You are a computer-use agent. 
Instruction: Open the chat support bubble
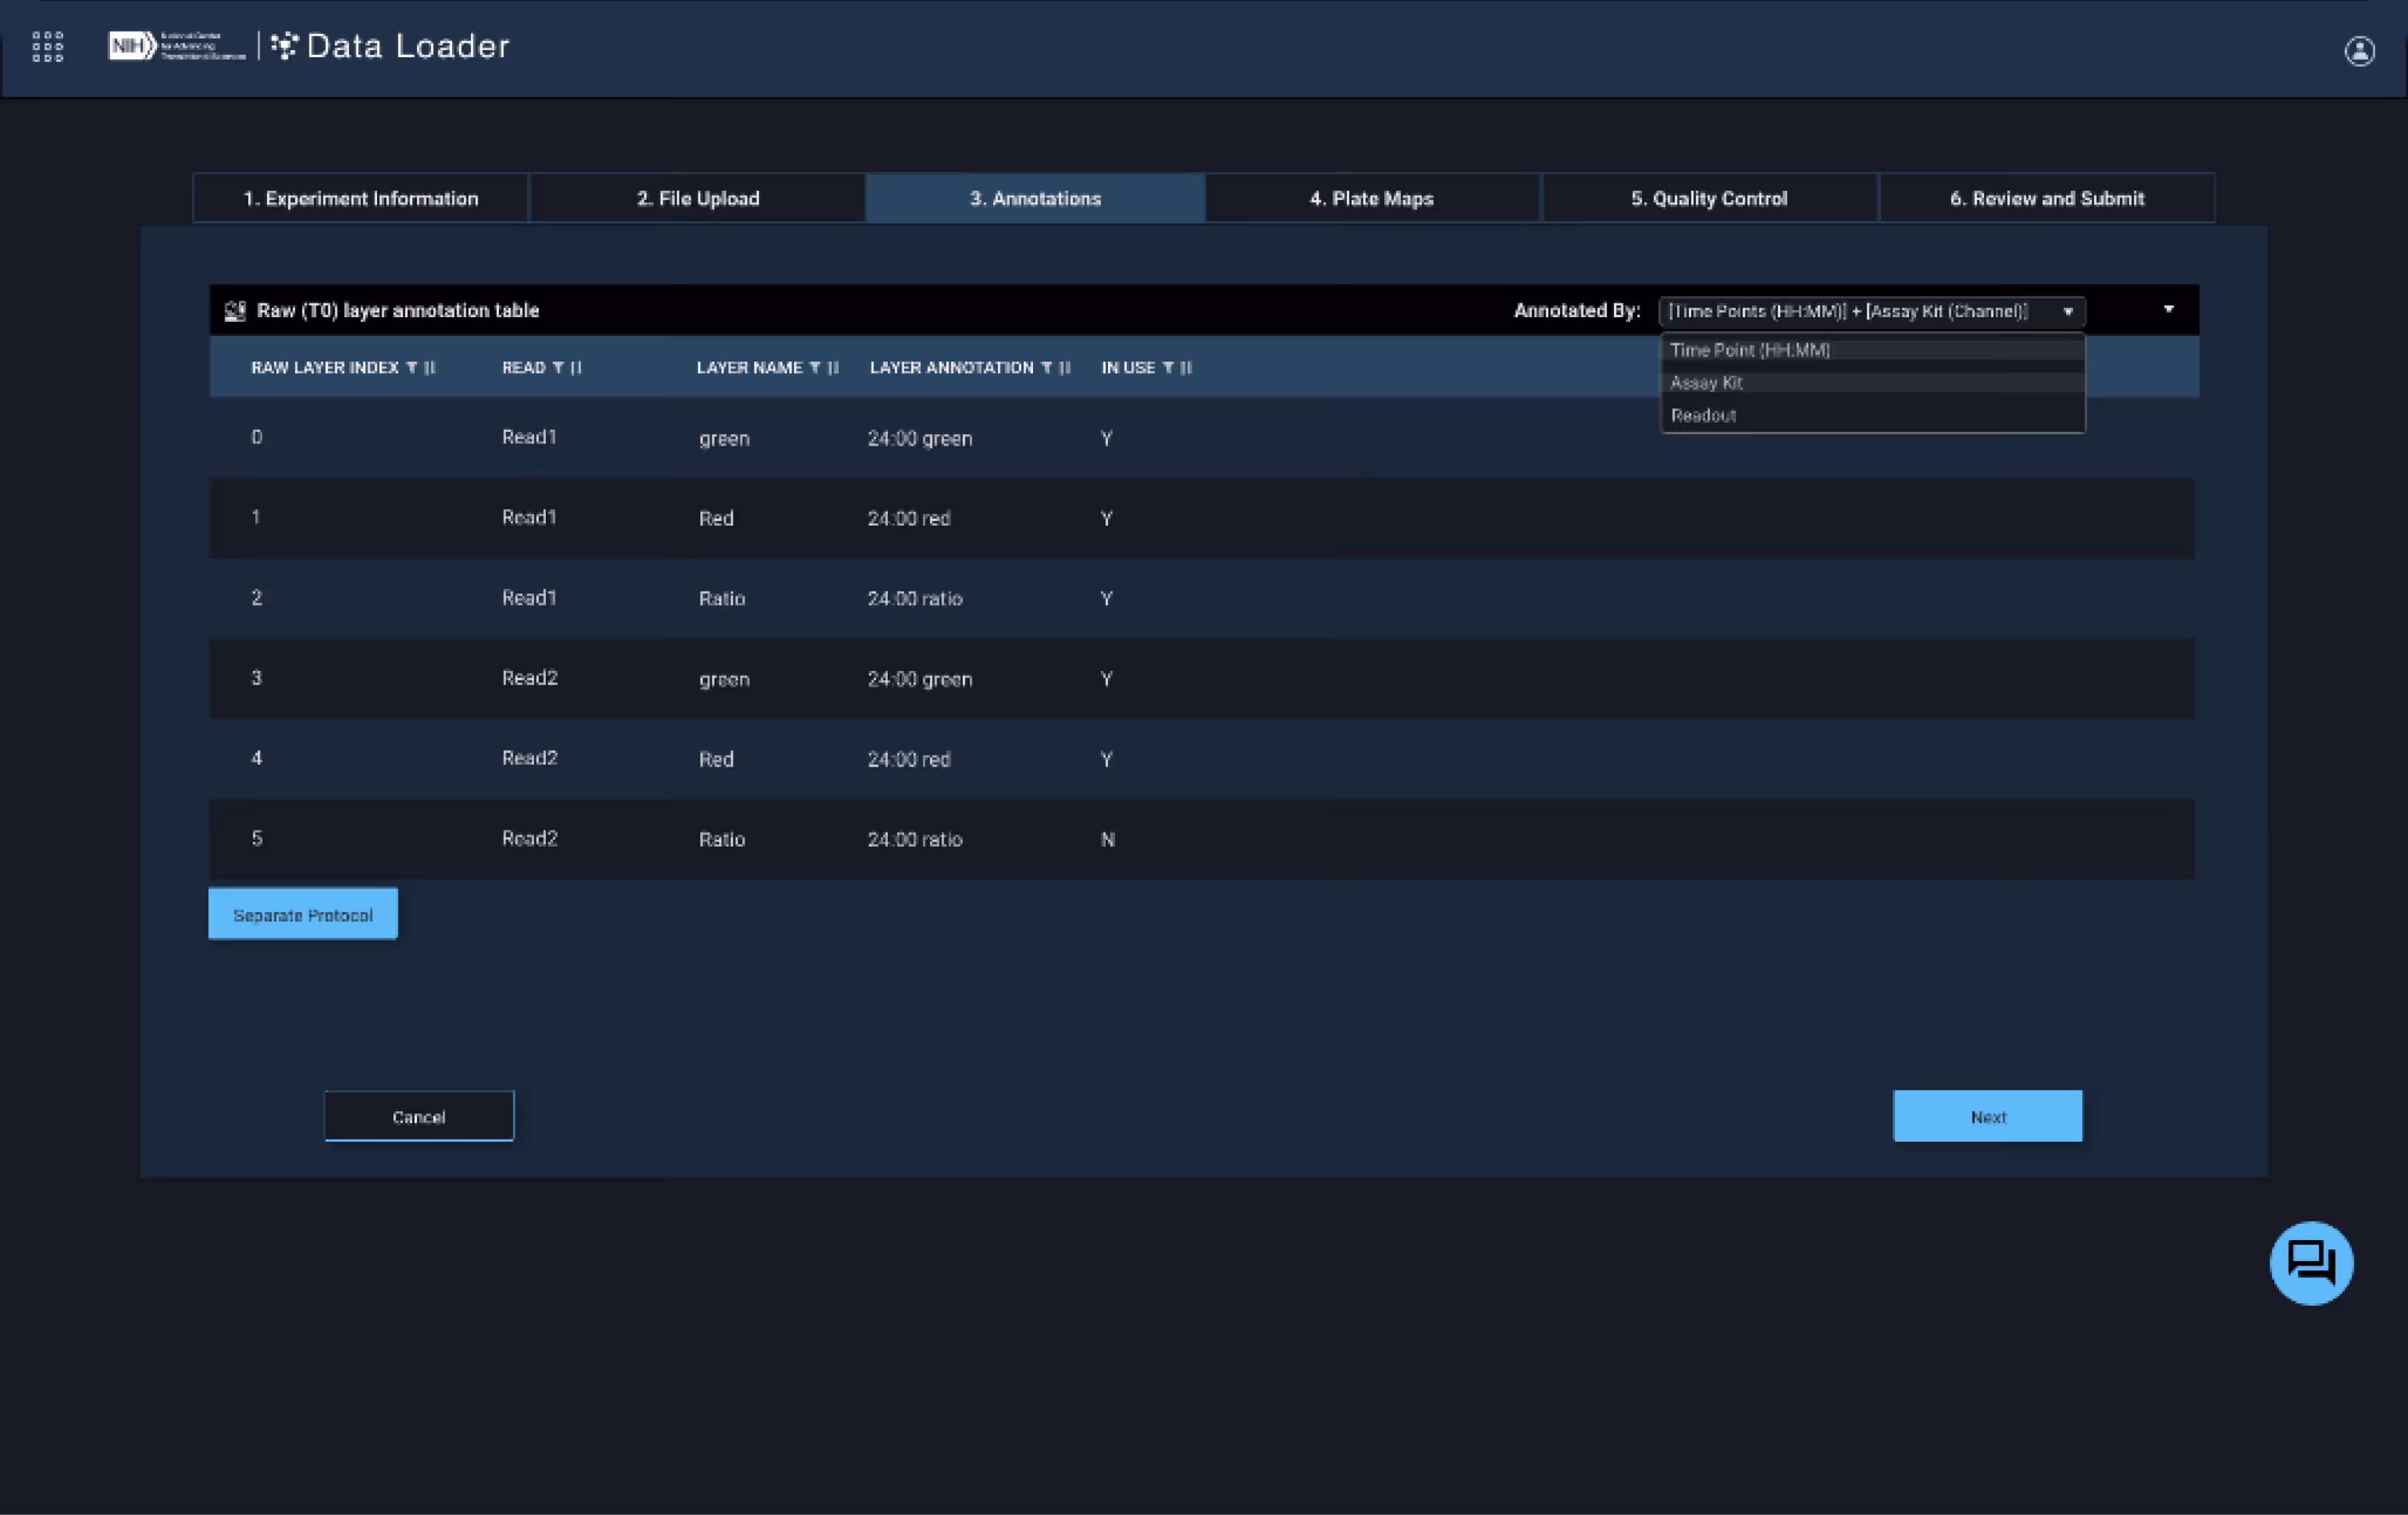pos(2311,1262)
